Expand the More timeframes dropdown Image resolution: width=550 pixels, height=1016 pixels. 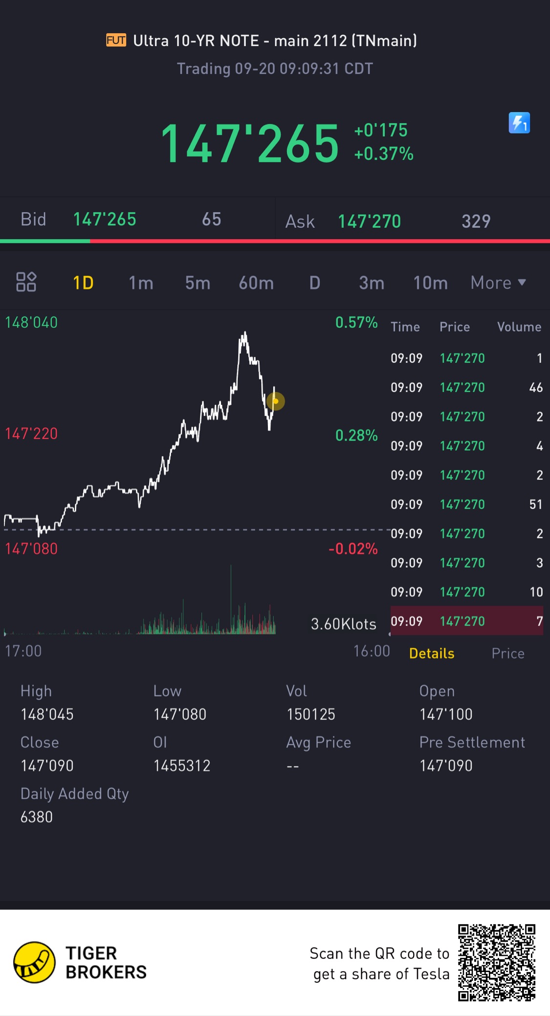(x=498, y=283)
